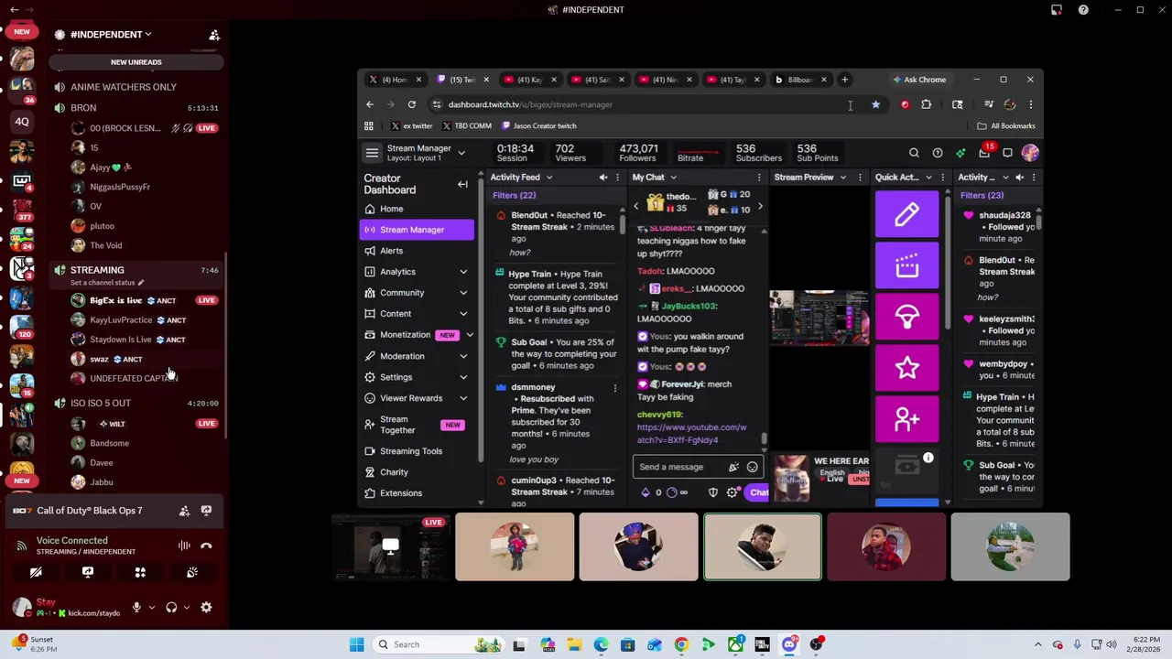
Task: Open Windows Start menu
Action: click(x=356, y=644)
